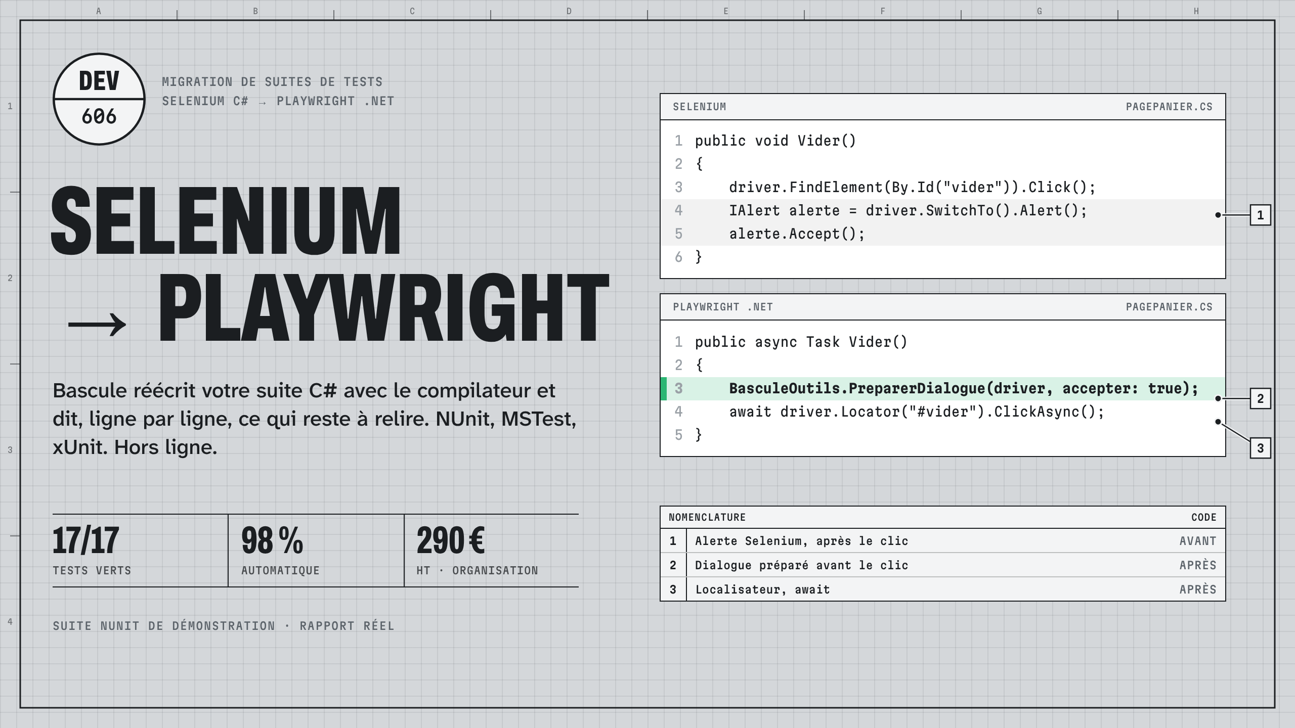Select nomenclature row Alerte Selenium, après le clic
1295x728 pixels.
click(x=943, y=541)
